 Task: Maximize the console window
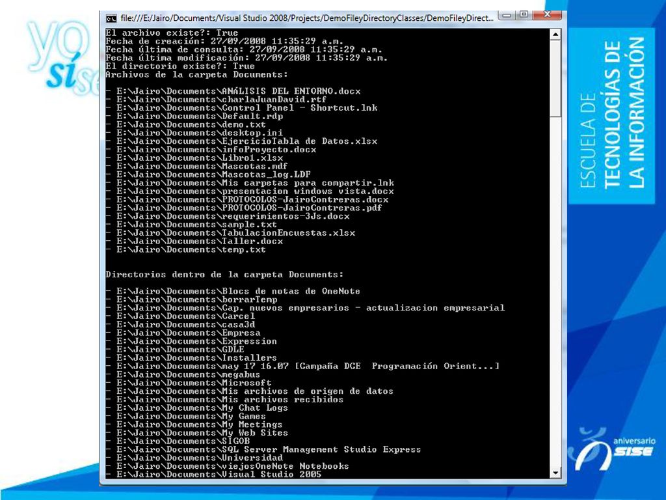tap(524, 16)
